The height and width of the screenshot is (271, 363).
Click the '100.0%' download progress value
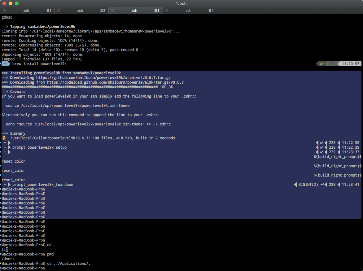click(x=166, y=87)
